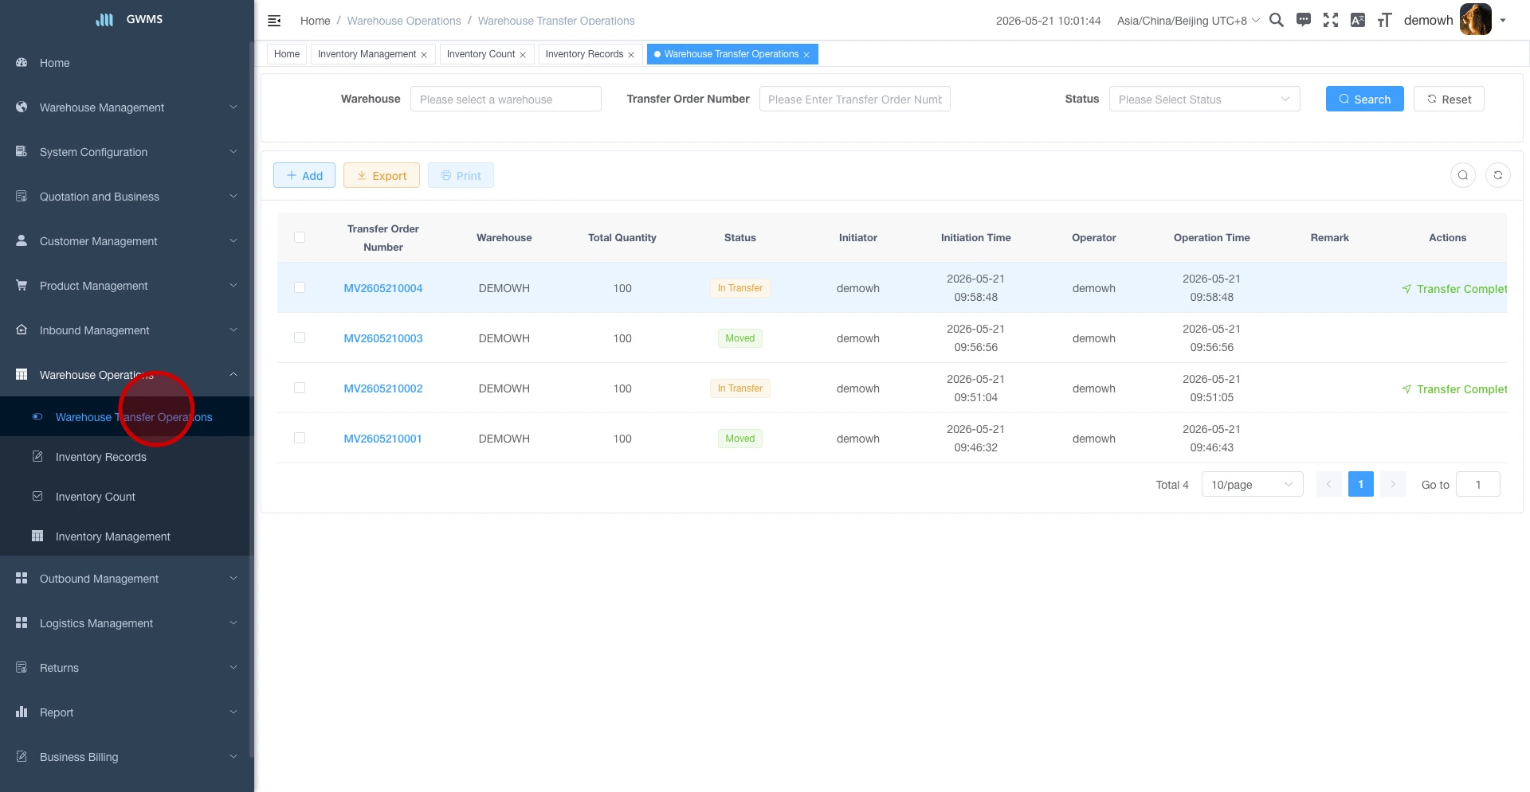Switch to the Home tab
Viewport: 1530px width, 792px height.
coord(287,54)
